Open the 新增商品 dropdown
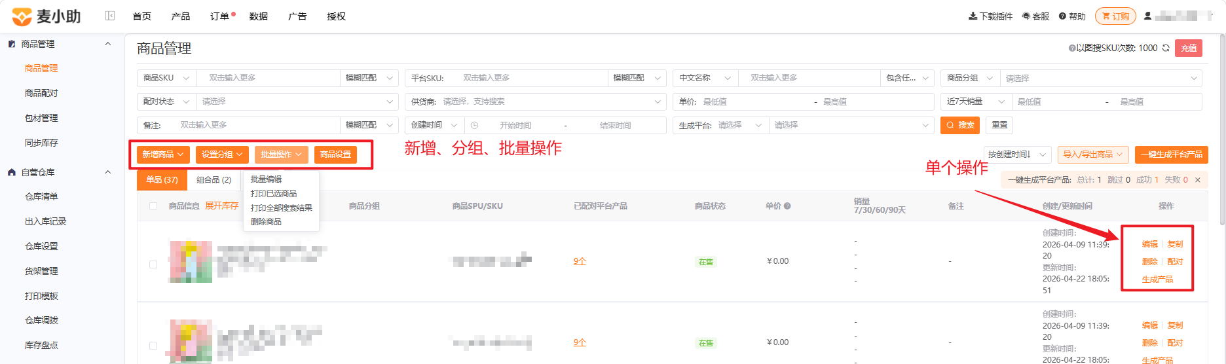 (x=163, y=155)
